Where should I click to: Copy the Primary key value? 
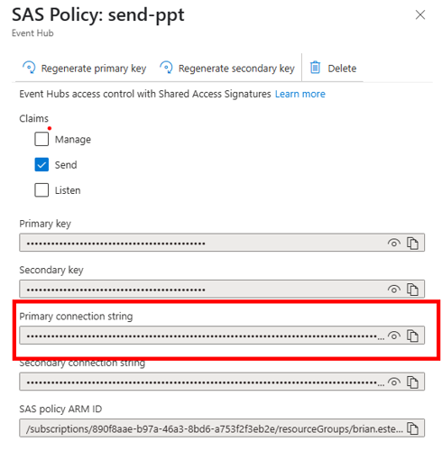[412, 243]
